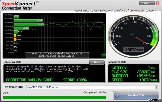
Task: Click the speedometer needle hub
Action: [x=133, y=36]
